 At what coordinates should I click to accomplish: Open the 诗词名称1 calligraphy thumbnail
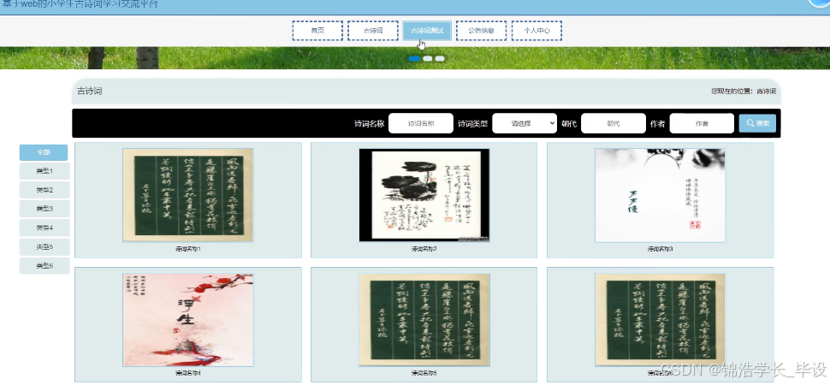pos(188,195)
